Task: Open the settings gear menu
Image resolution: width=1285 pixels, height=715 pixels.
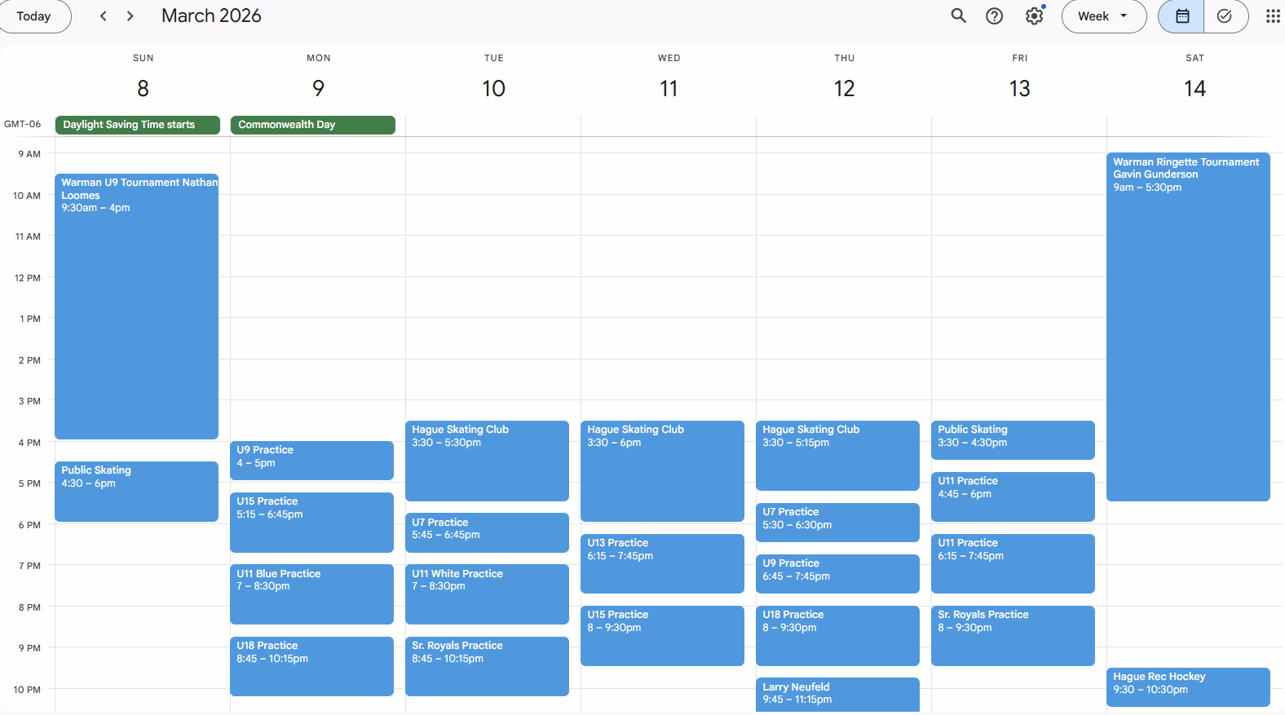Action: [1034, 16]
